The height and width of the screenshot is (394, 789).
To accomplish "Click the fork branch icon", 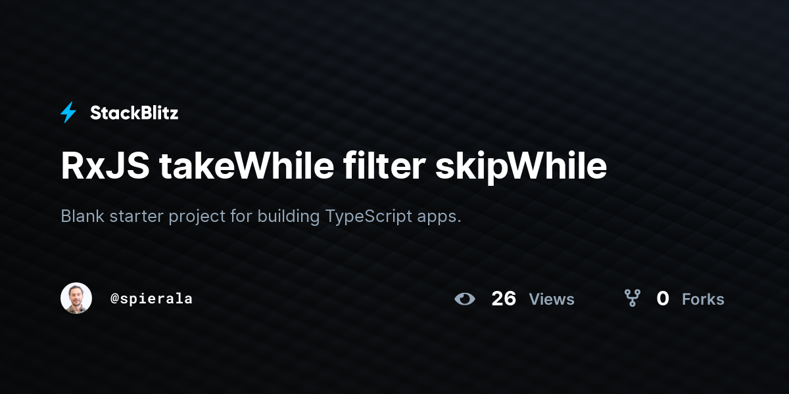I will coord(632,299).
